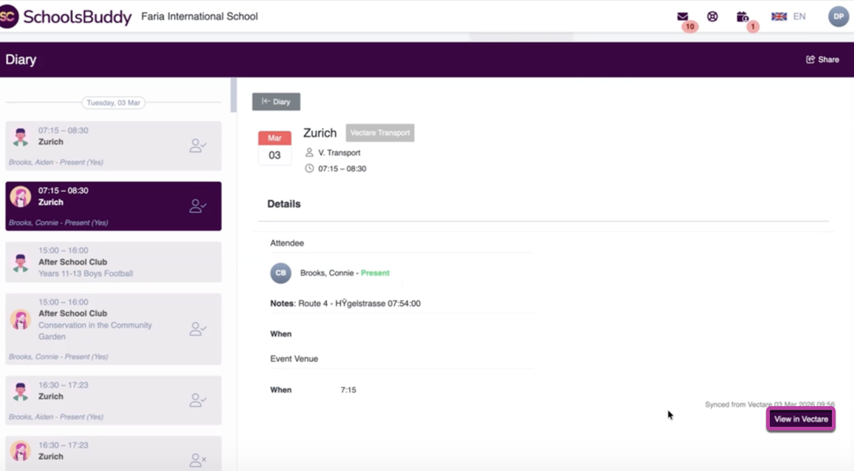The image size is (854, 471).
Task: Open the calendar notifications icon
Action: (x=742, y=16)
